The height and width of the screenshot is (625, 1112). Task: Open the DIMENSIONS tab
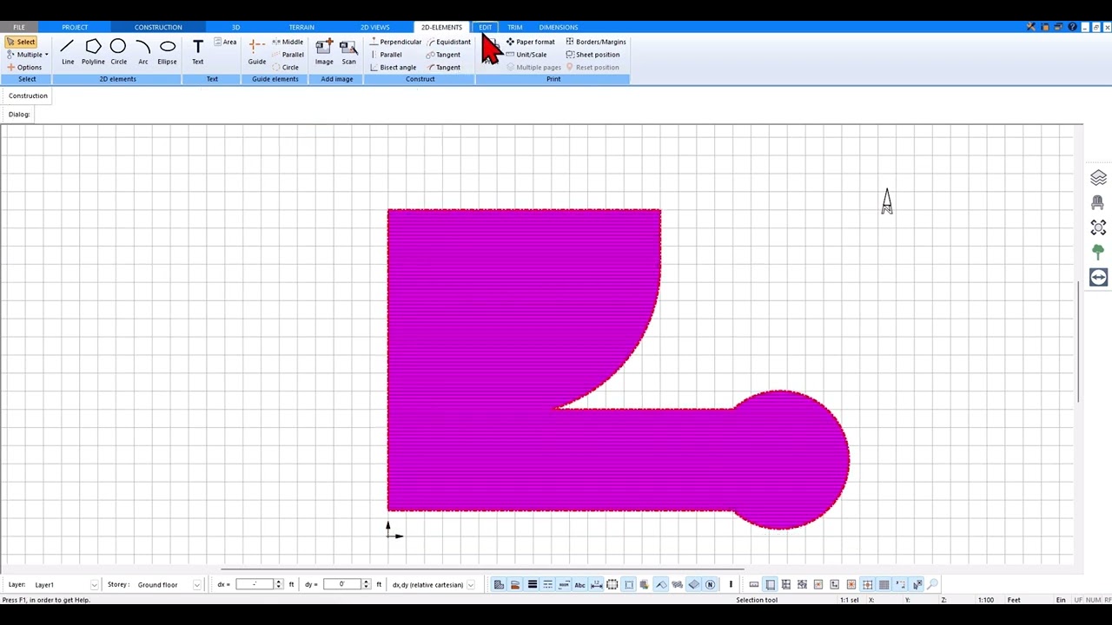click(x=559, y=27)
